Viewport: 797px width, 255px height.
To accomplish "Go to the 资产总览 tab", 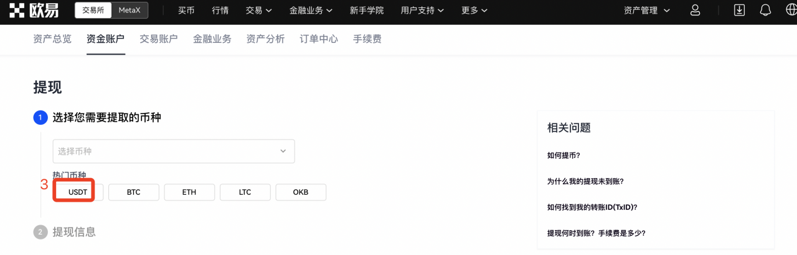I will pyautogui.click(x=52, y=39).
